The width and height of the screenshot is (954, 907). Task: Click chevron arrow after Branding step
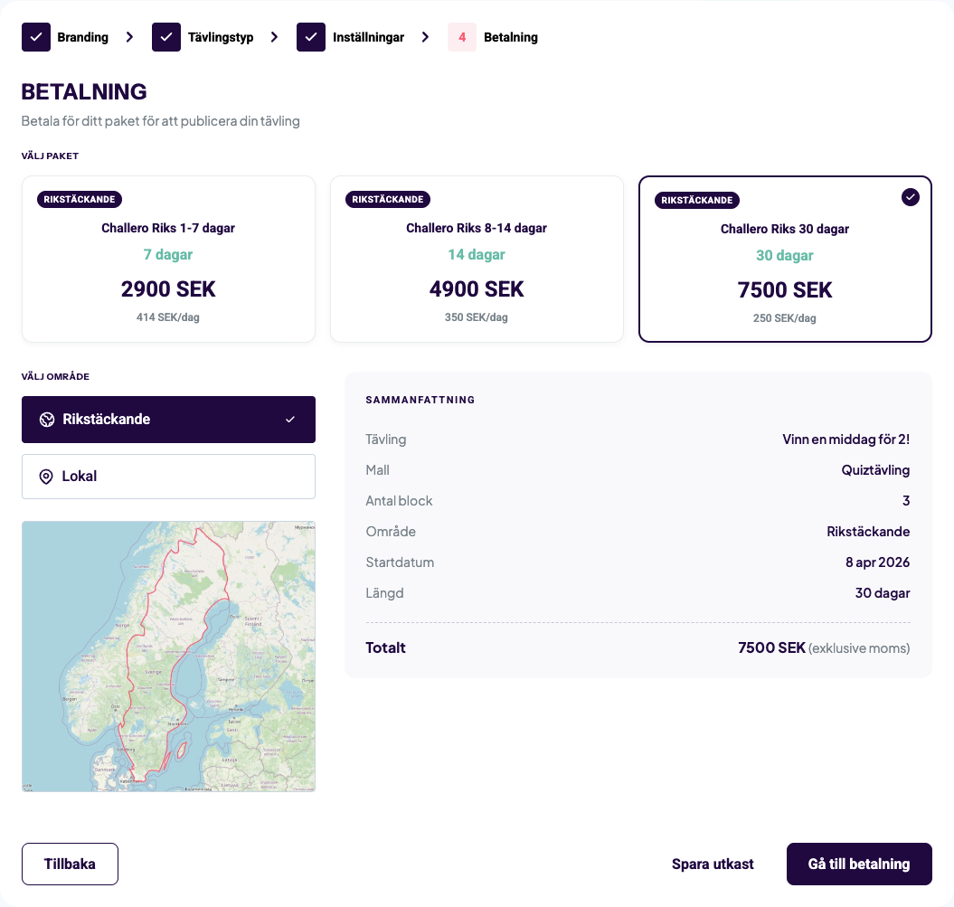130,37
